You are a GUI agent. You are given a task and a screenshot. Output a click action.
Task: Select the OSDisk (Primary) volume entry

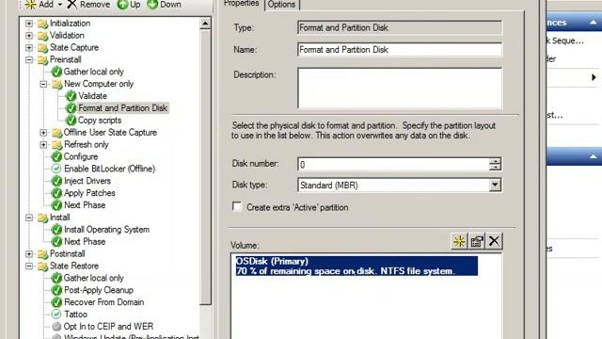[x=356, y=266]
